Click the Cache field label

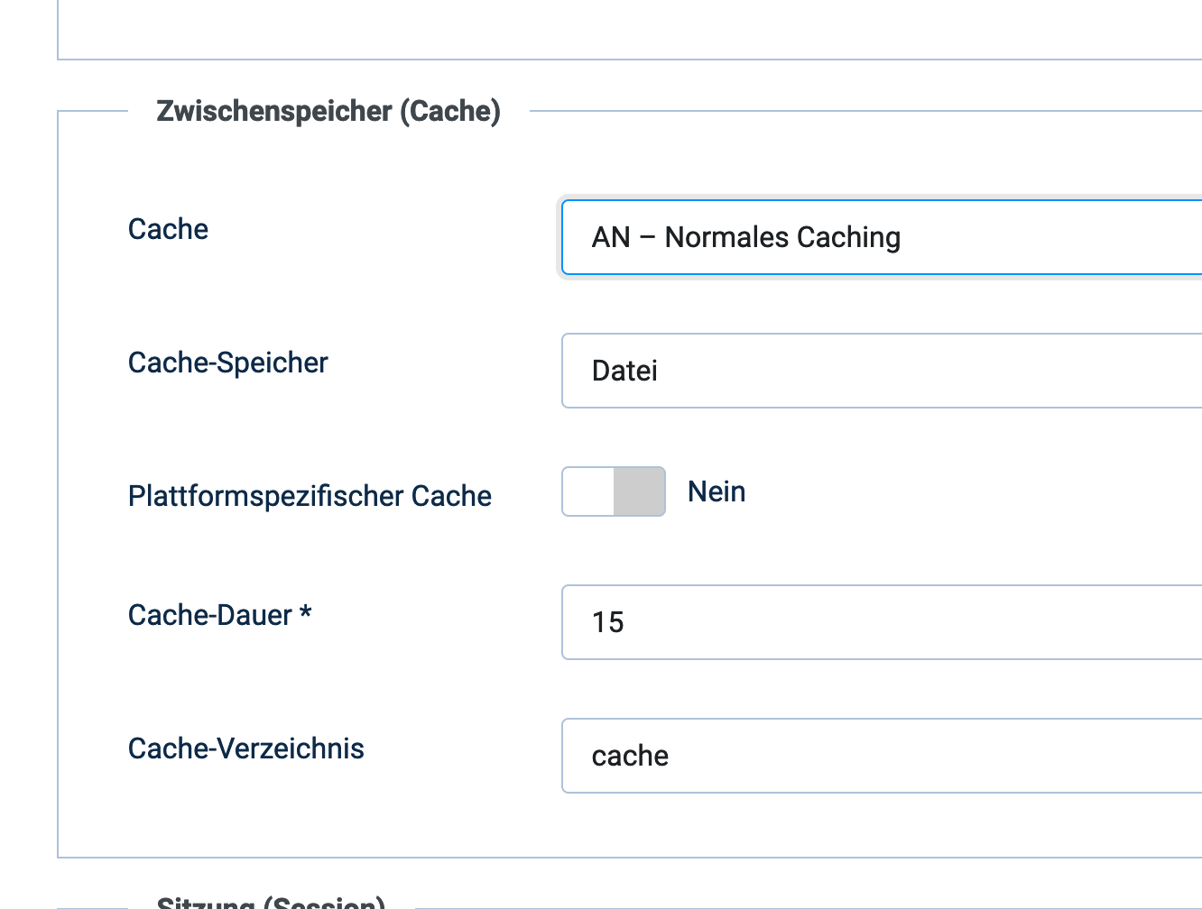tap(168, 229)
